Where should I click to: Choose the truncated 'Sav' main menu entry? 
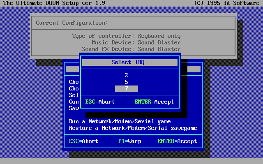[x=74, y=109]
